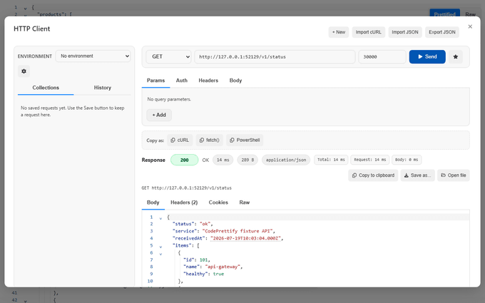Click the Prettified tab in background editor
The width and height of the screenshot is (485, 303).
coord(444,14)
